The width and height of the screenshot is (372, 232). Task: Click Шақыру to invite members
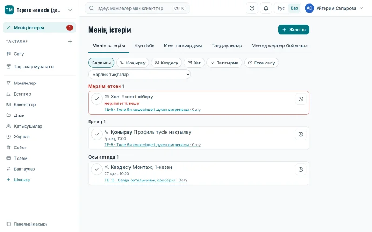(x=39, y=180)
